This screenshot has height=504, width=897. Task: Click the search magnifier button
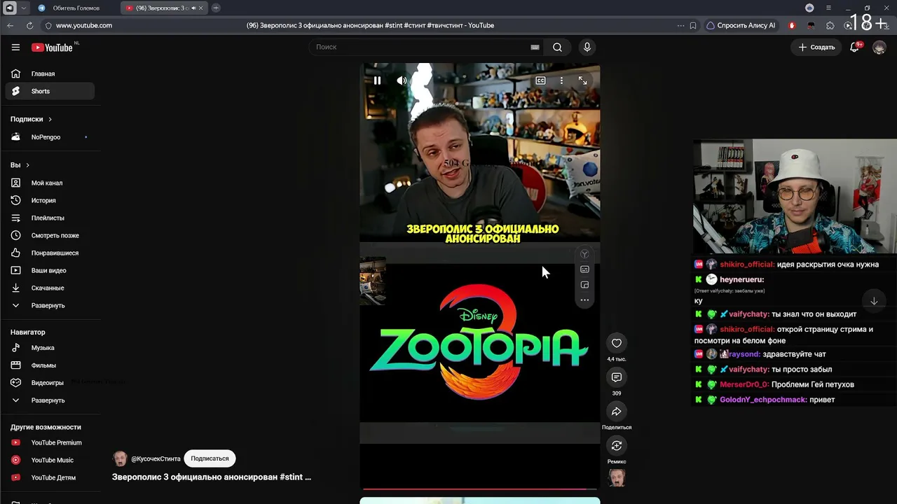pos(557,47)
